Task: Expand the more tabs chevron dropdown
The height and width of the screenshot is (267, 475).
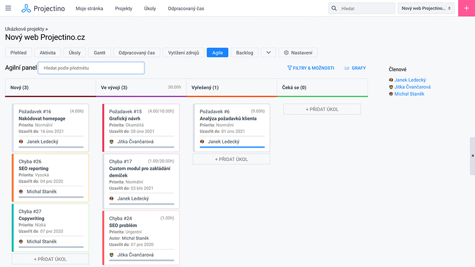Action: coord(268,53)
